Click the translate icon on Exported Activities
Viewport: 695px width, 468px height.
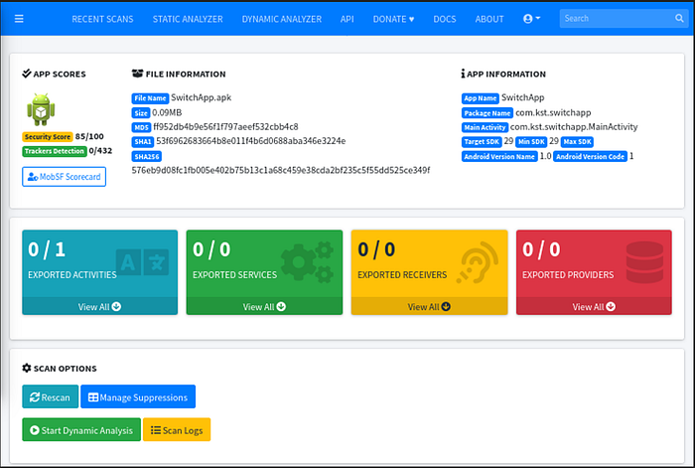tap(142, 262)
